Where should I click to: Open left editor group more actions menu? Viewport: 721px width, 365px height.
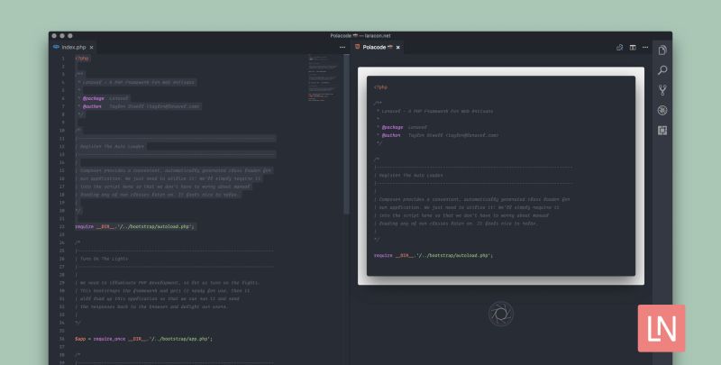(x=342, y=48)
